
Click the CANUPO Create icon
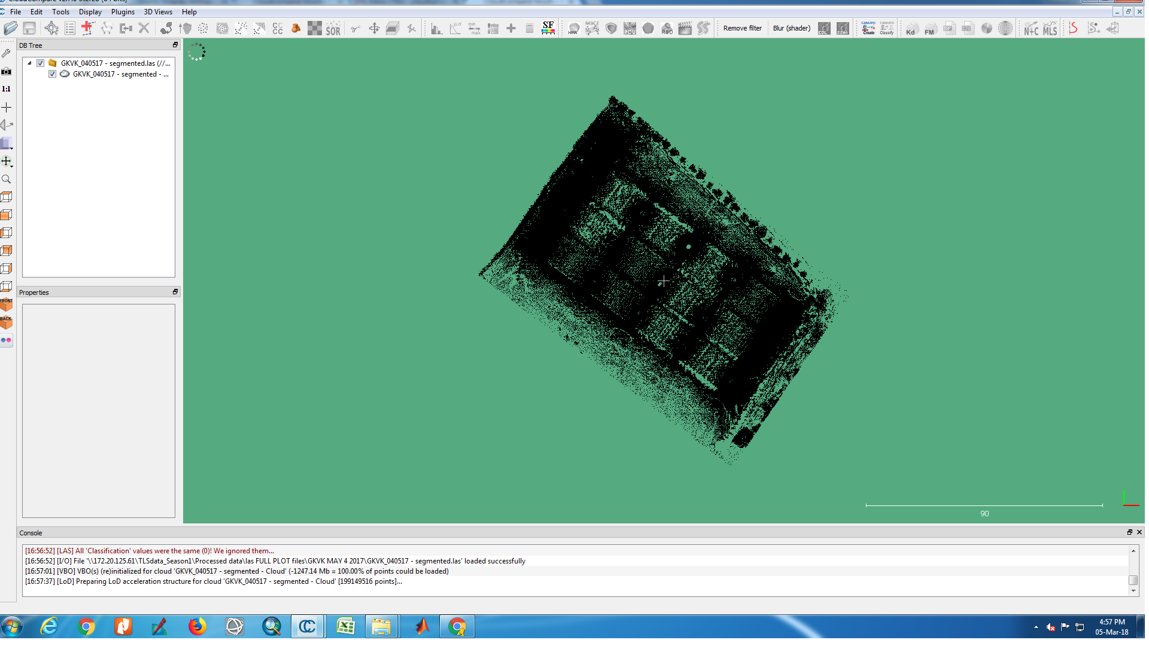868,28
